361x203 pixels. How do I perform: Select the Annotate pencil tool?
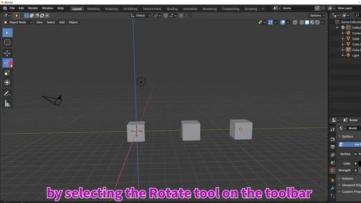7,94
